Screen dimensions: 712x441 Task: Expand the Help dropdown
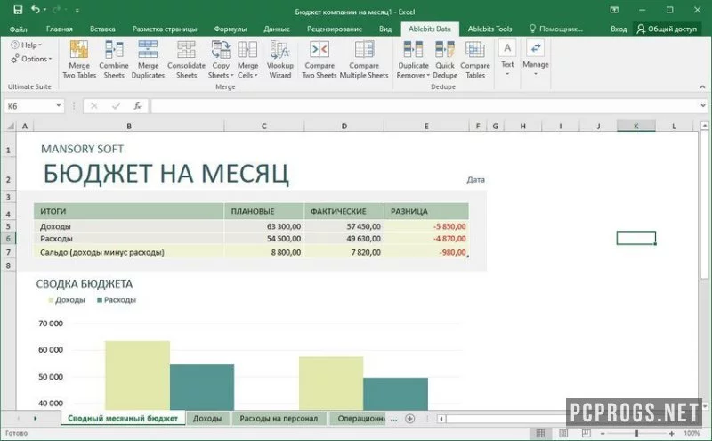tap(26, 45)
